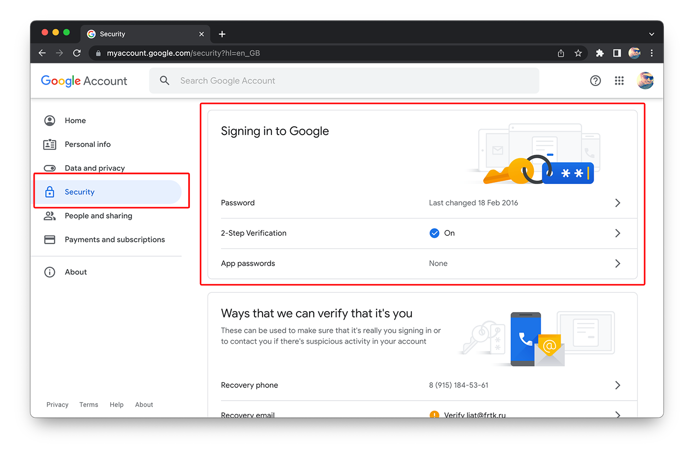Click the orange recovery email warning icon

(x=434, y=414)
